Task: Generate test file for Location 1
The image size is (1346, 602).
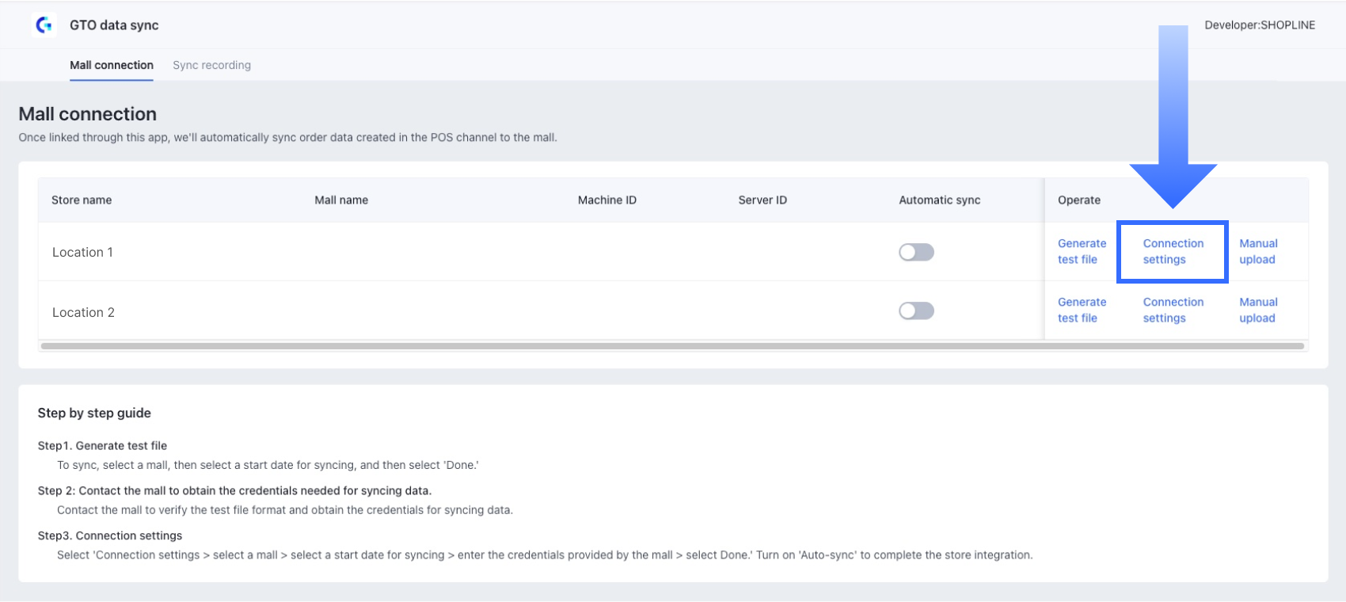Action: (1082, 251)
